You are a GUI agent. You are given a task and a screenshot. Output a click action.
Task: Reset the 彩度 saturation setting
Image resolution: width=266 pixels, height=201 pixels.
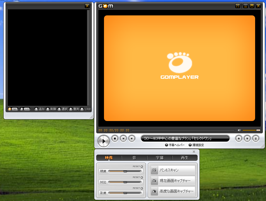pos(138,188)
